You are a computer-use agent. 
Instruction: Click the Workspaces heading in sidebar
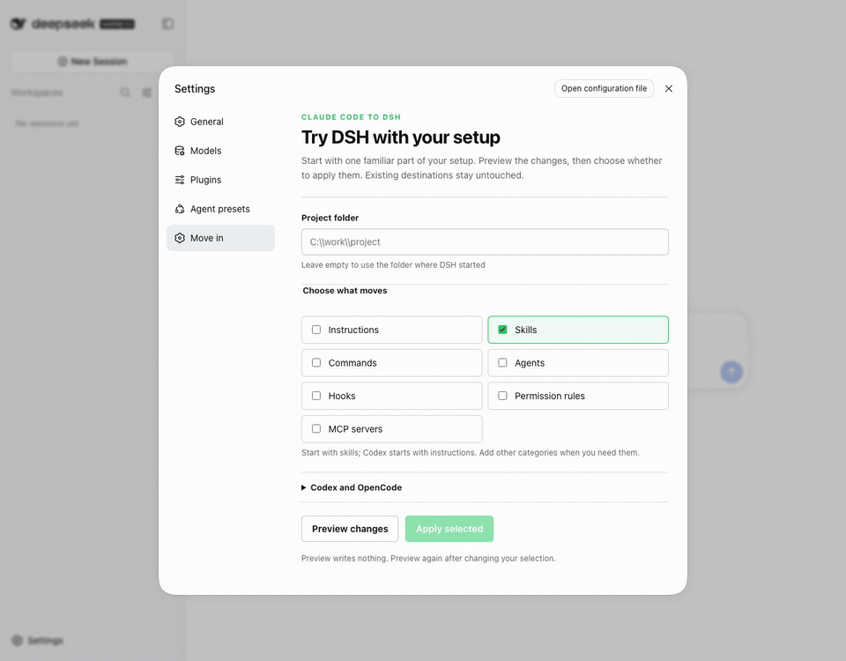[37, 93]
